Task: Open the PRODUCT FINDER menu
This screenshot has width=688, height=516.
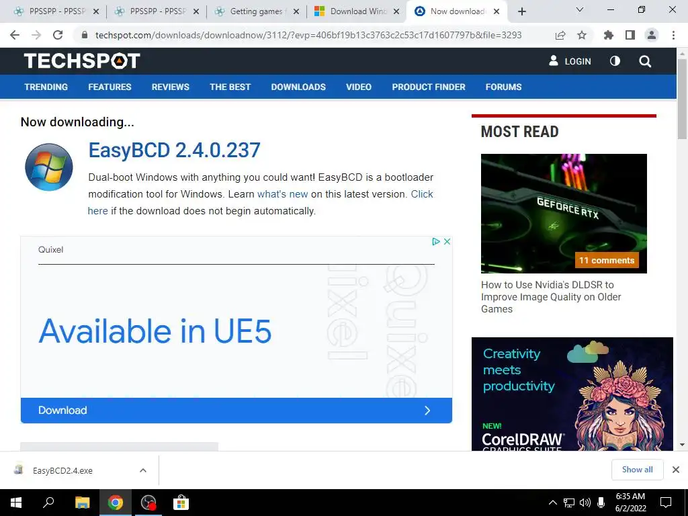Action: [x=428, y=87]
